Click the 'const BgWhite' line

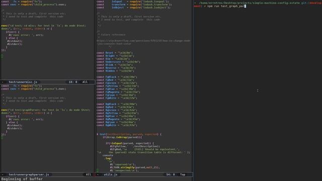(117, 125)
